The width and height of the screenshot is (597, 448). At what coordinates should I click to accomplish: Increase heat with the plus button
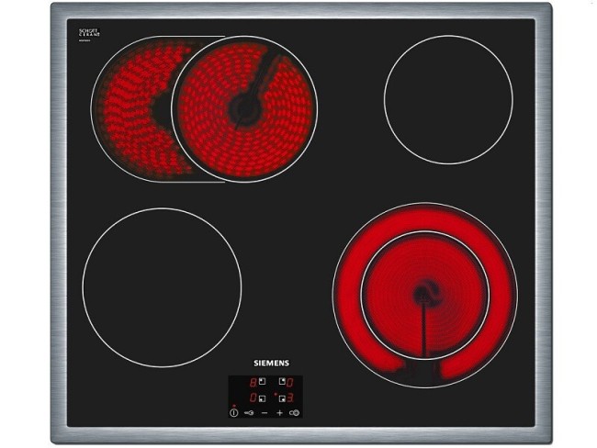pos(280,413)
